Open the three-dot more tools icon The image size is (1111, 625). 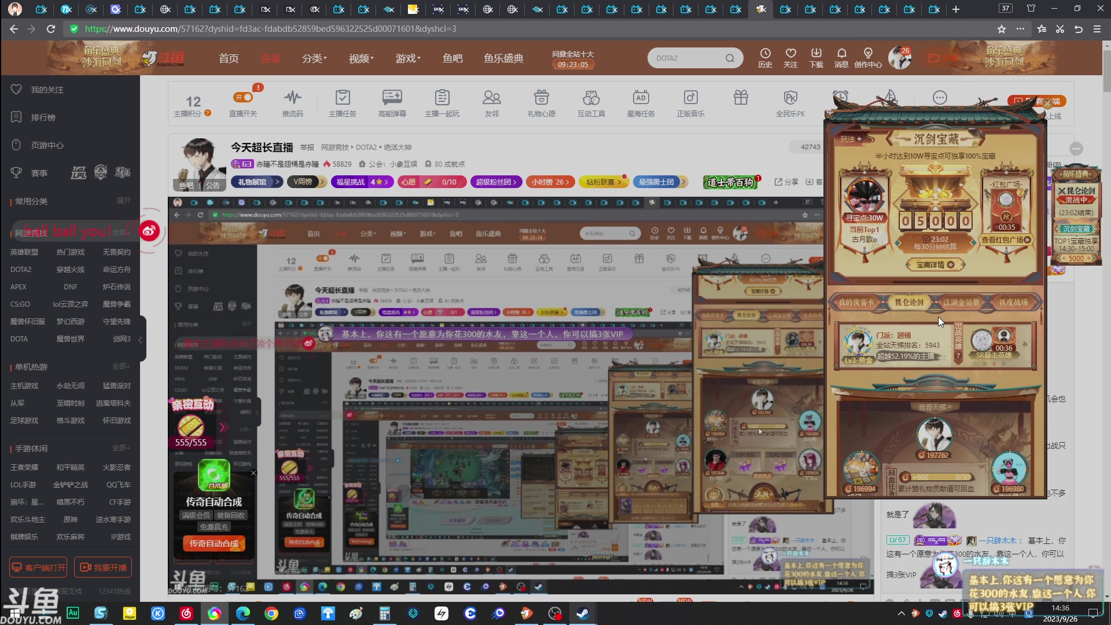tap(940, 97)
